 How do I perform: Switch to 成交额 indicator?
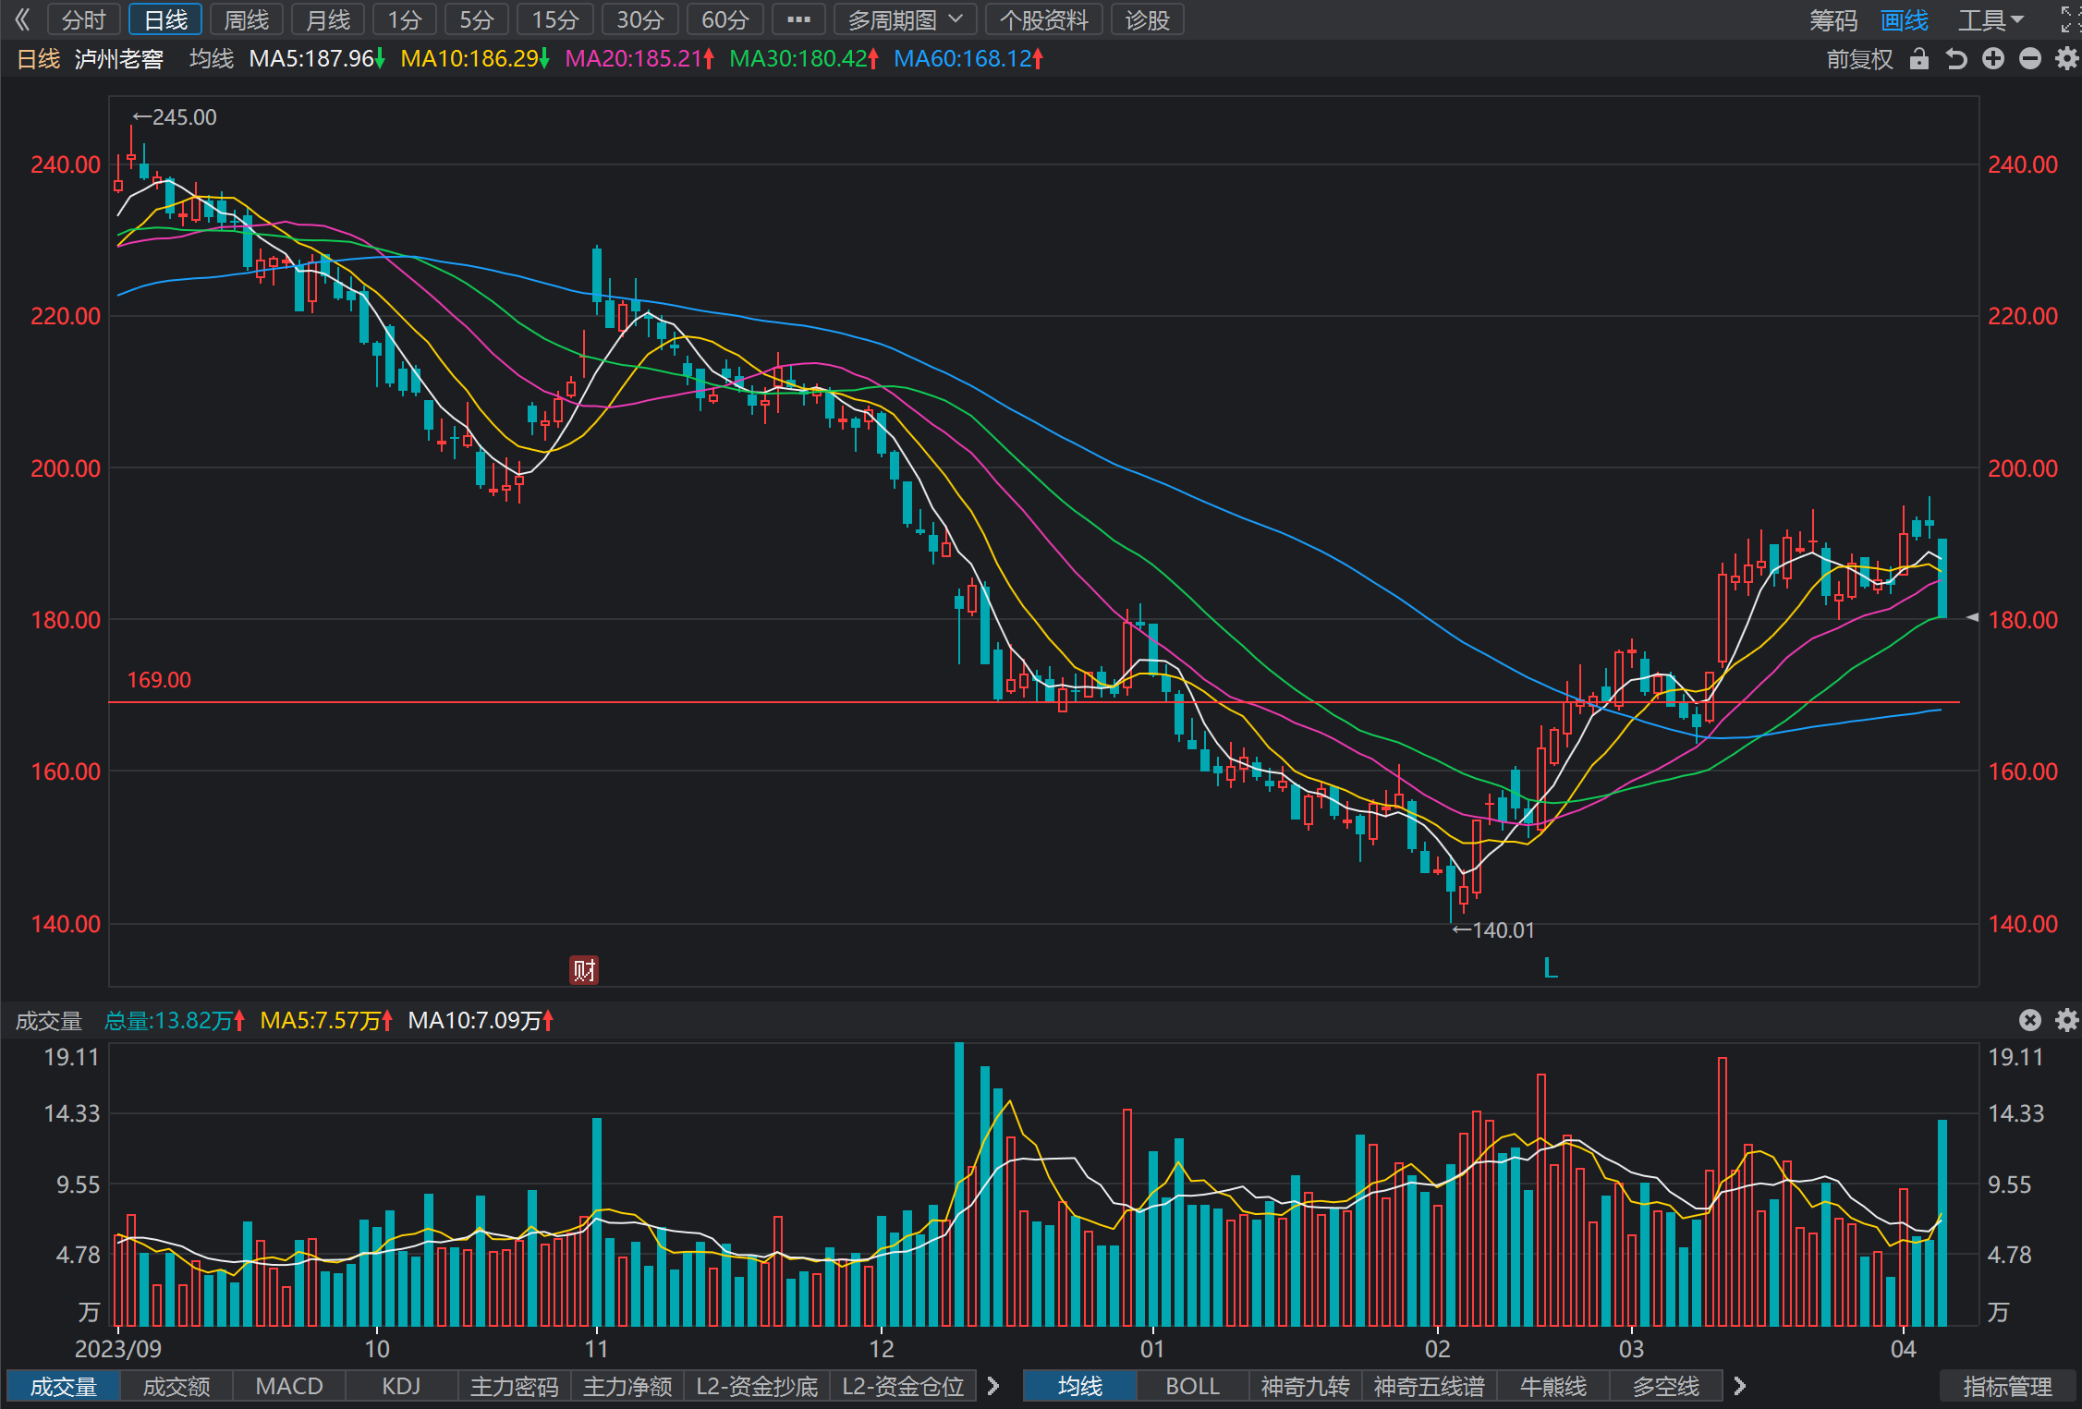(177, 1386)
